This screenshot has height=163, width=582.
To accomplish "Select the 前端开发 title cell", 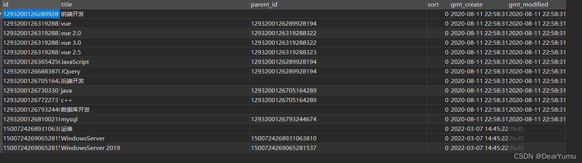I will pyautogui.click(x=155, y=14).
